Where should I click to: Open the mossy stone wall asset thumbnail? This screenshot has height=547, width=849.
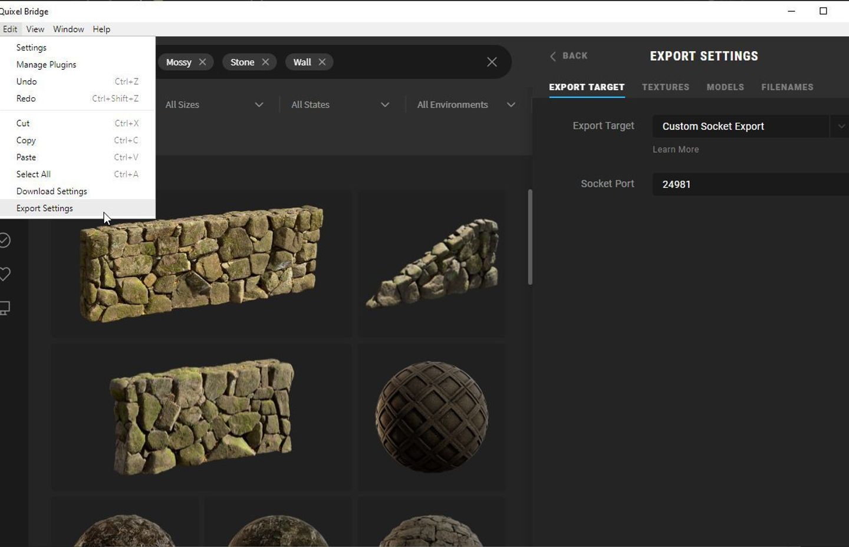200,263
